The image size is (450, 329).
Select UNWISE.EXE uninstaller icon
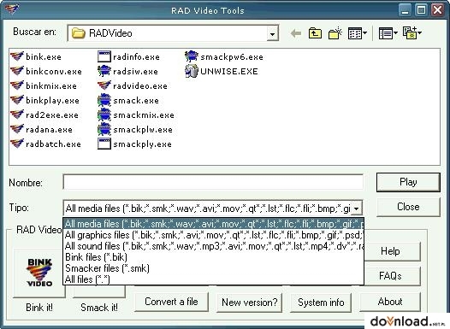pyautogui.click(x=192, y=71)
